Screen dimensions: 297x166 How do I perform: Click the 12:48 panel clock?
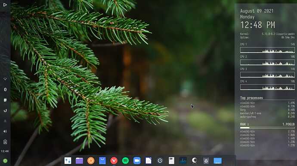(x=5, y=151)
